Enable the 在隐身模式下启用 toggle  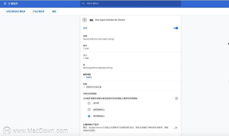175,128
